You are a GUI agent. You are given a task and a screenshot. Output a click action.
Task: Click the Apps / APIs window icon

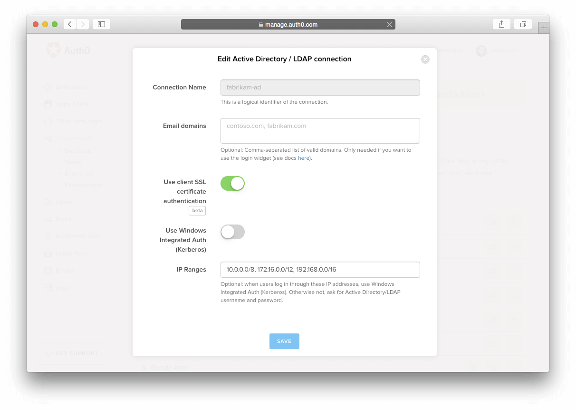pos(48,104)
